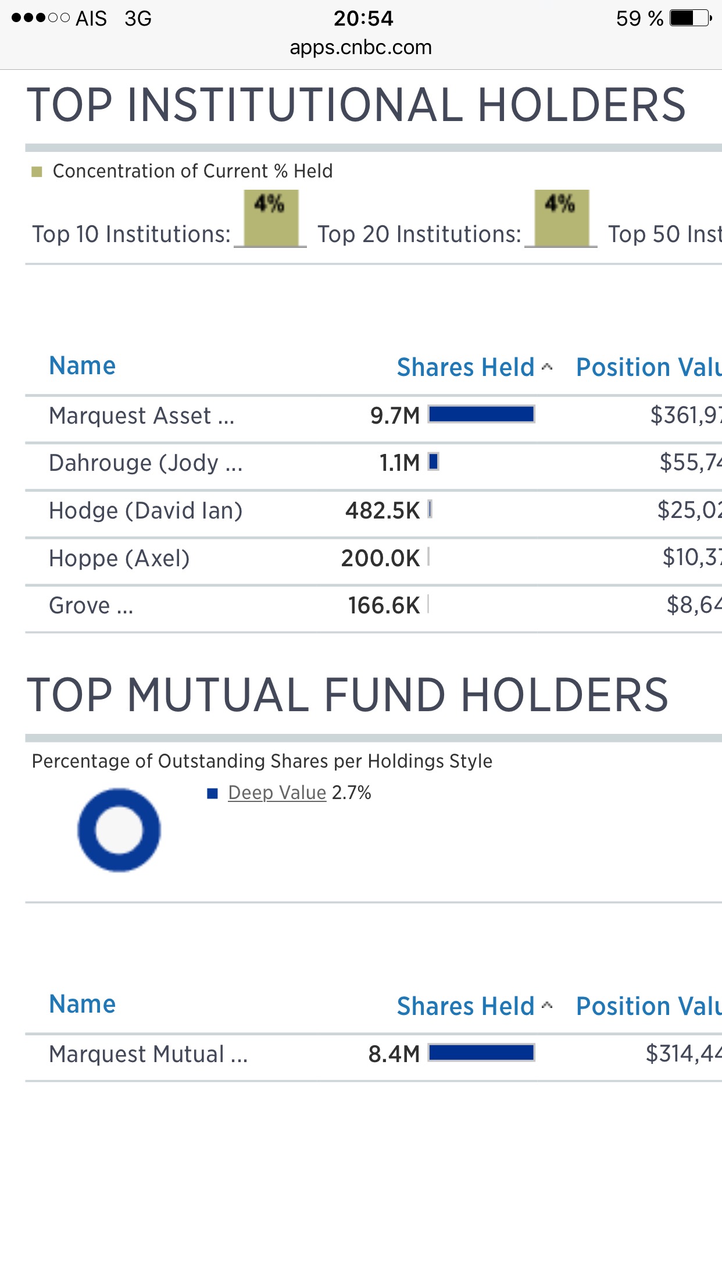Sort institutional table by Position Value

(648, 368)
